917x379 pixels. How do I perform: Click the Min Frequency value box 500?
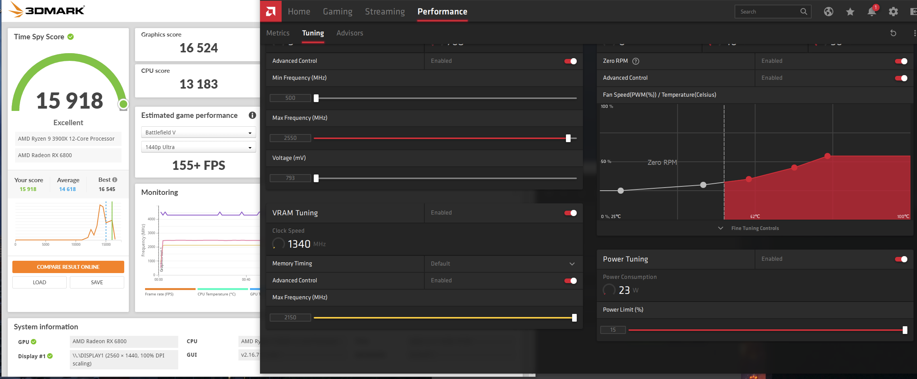pos(290,98)
